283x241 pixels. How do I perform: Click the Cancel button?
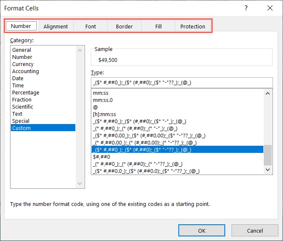pyautogui.click(x=255, y=231)
